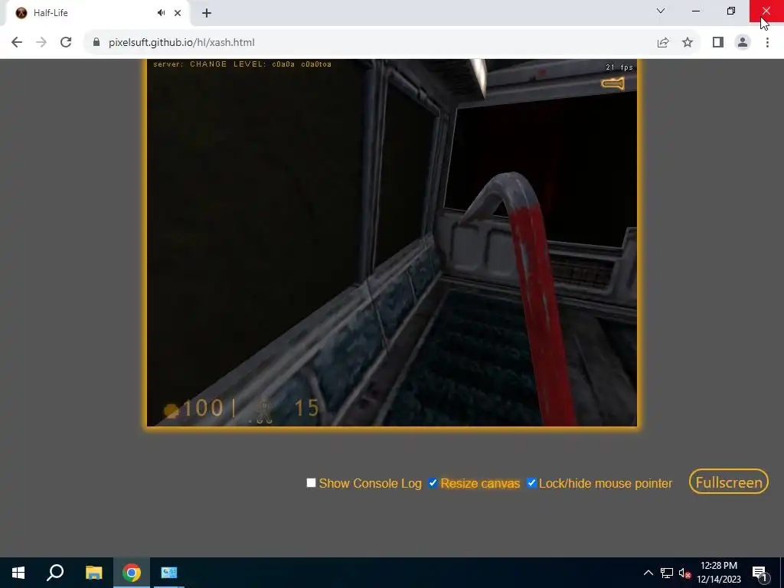Go back with the browser back arrow
Viewport: 784px width, 588px height.
(17, 43)
